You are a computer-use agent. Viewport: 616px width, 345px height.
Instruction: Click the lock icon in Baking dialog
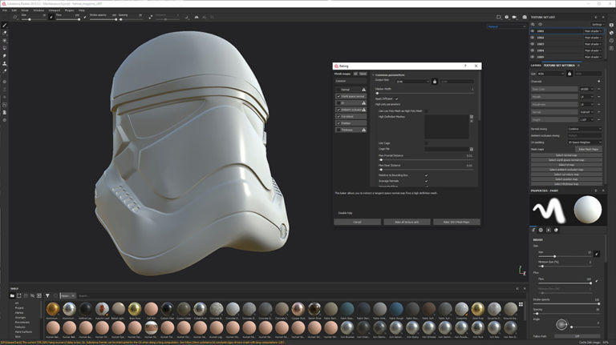435,81
